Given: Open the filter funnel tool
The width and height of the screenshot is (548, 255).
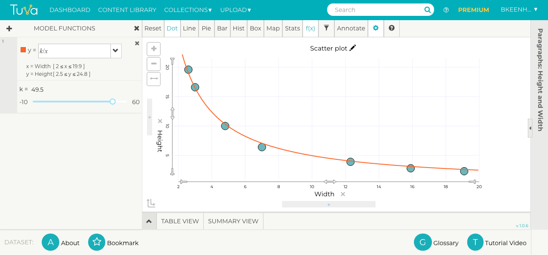Looking at the screenshot, I should 326,28.
